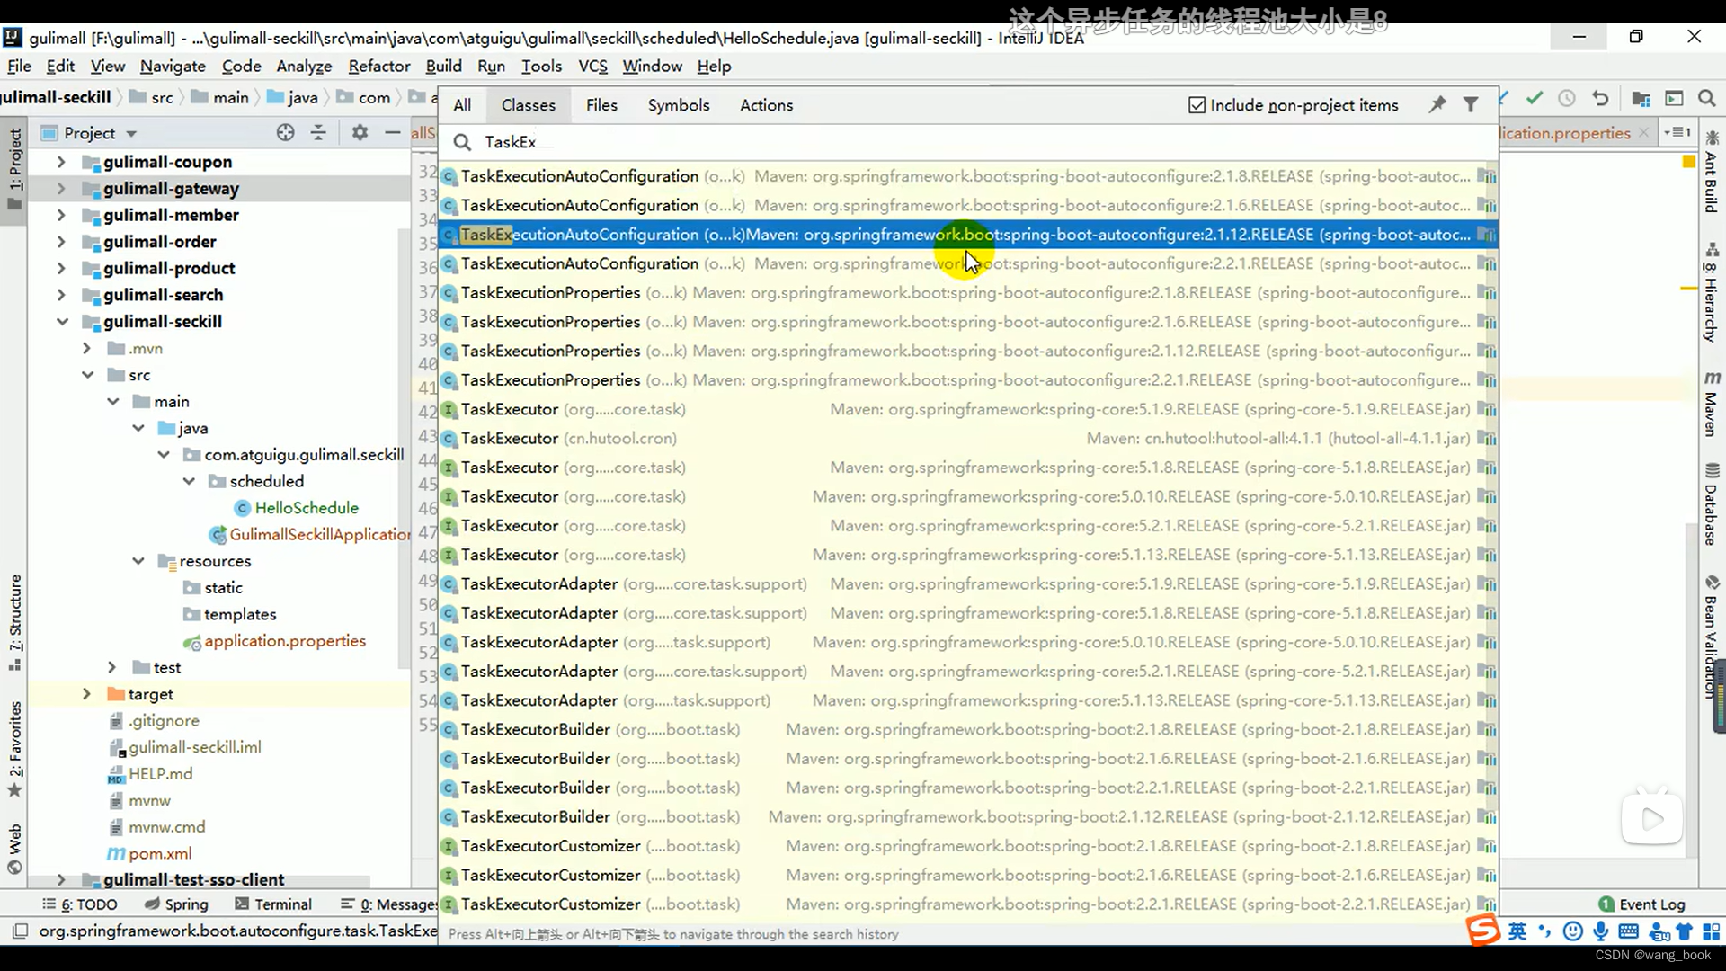Switch to the Files tab
Image resolution: width=1726 pixels, height=971 pixels.
pyautogui.click(x=601, y=105)
